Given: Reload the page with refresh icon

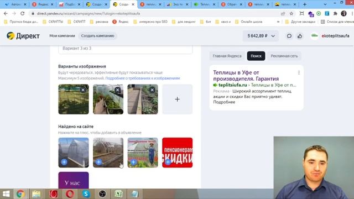Looking at the screenshot, I should point(22,13).
